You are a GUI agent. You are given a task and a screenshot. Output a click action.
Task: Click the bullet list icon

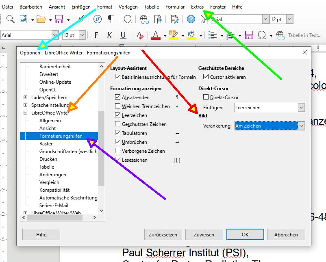213,35
